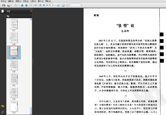Viewport: 166px width, 115px height.
Task: Open the 文件 menu
Action: point(4,1)
